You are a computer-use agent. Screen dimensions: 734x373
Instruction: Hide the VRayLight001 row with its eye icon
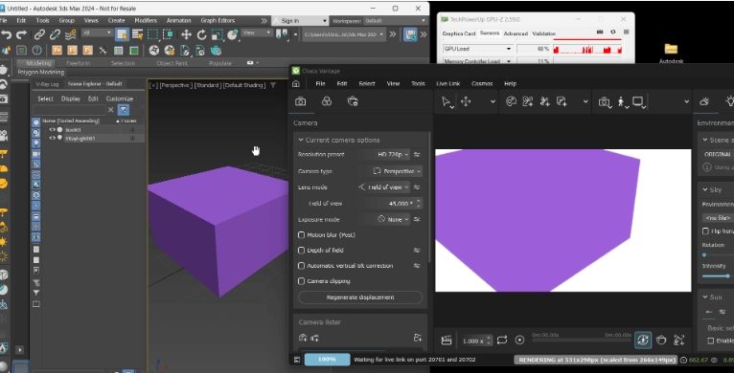coord(53,138)
